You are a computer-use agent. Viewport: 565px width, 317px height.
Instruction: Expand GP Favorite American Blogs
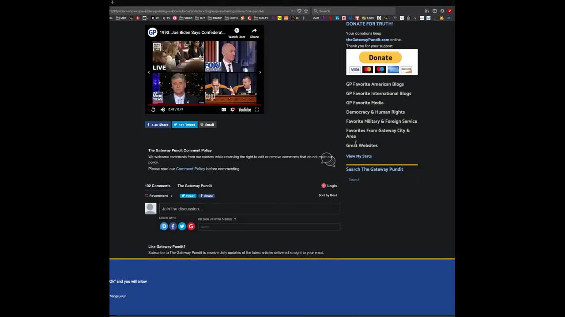coord(375,84)
